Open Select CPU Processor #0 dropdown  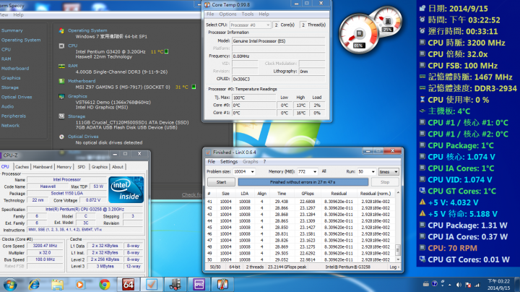point(250,25)
